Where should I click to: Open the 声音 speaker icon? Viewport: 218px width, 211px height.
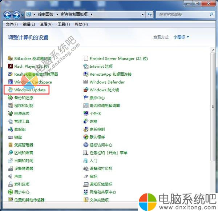11,176
